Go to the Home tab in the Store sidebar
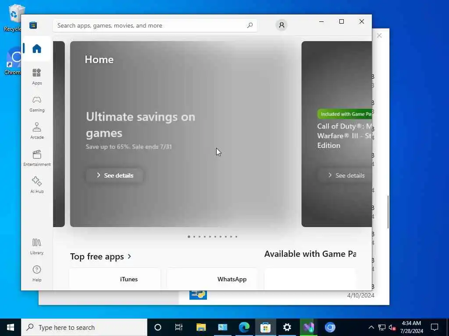The height and width of the screenshot is (336, 449). tap(37, 49)
